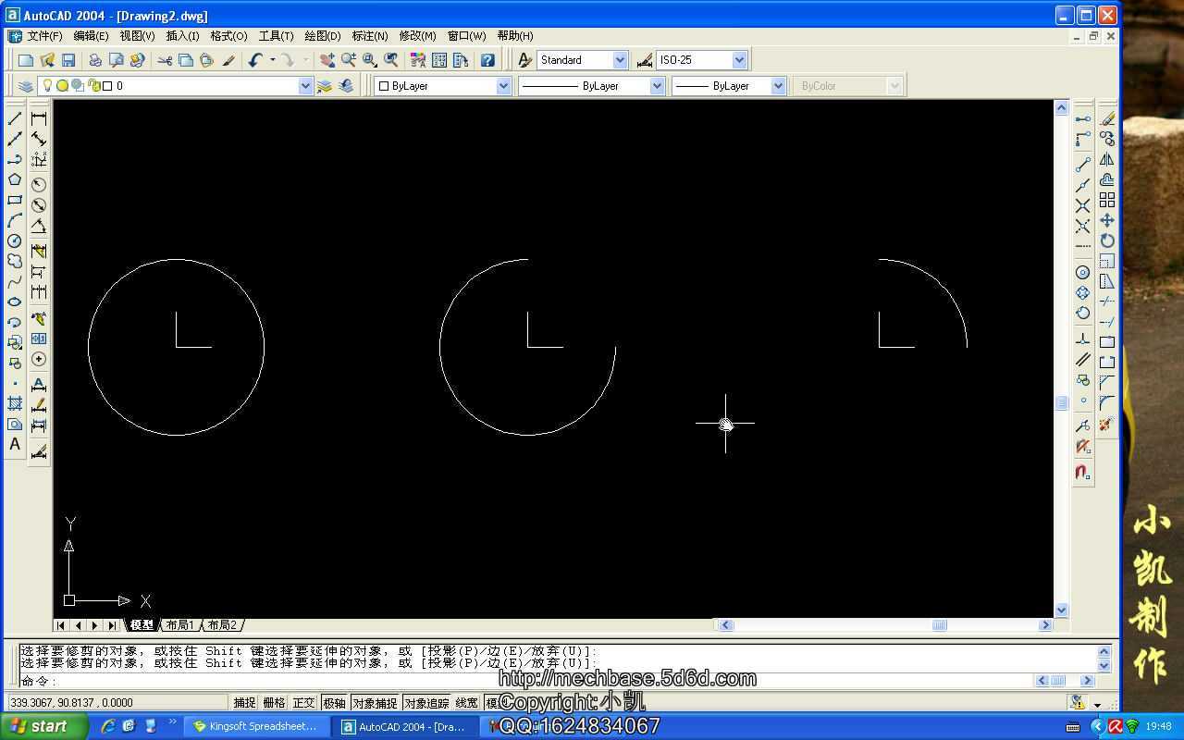Select the Trim modify tool
The width and height of the screenshot is (1184, 740).
click(x=1107, y=302)
